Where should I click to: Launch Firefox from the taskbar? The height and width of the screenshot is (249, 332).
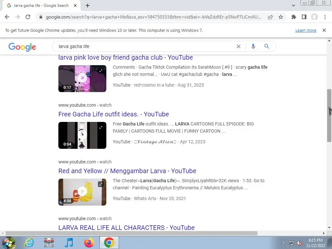click(89, 243)
